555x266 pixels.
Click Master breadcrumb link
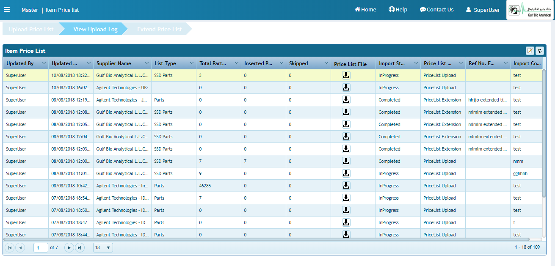click(30, 10)
